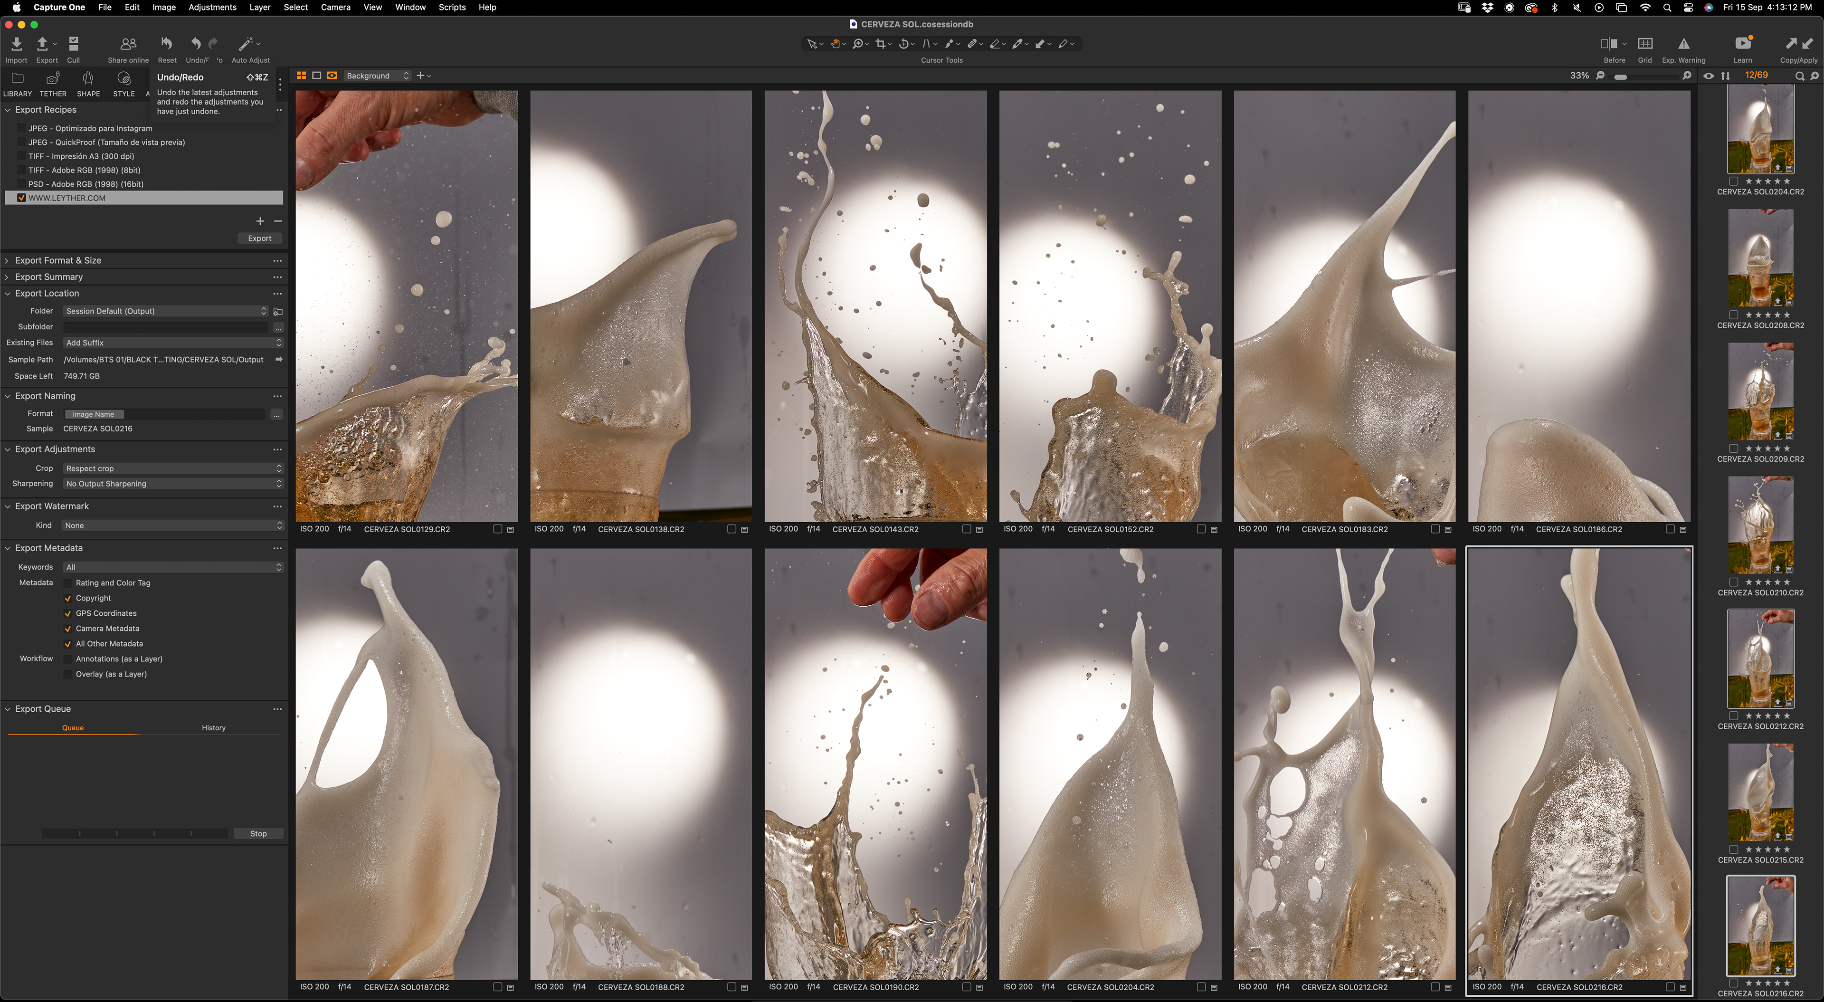Click the Stop button in Export Queue
The width and height of the screenshot is (1824, 1002).
259,834
